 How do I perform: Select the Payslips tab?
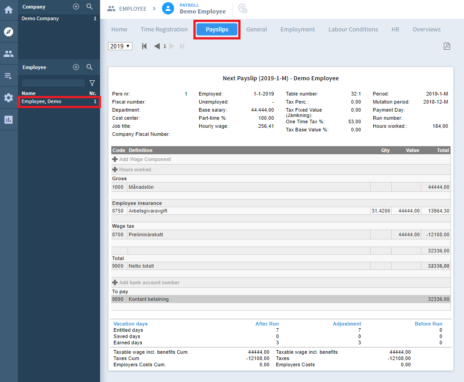point(217,29)
